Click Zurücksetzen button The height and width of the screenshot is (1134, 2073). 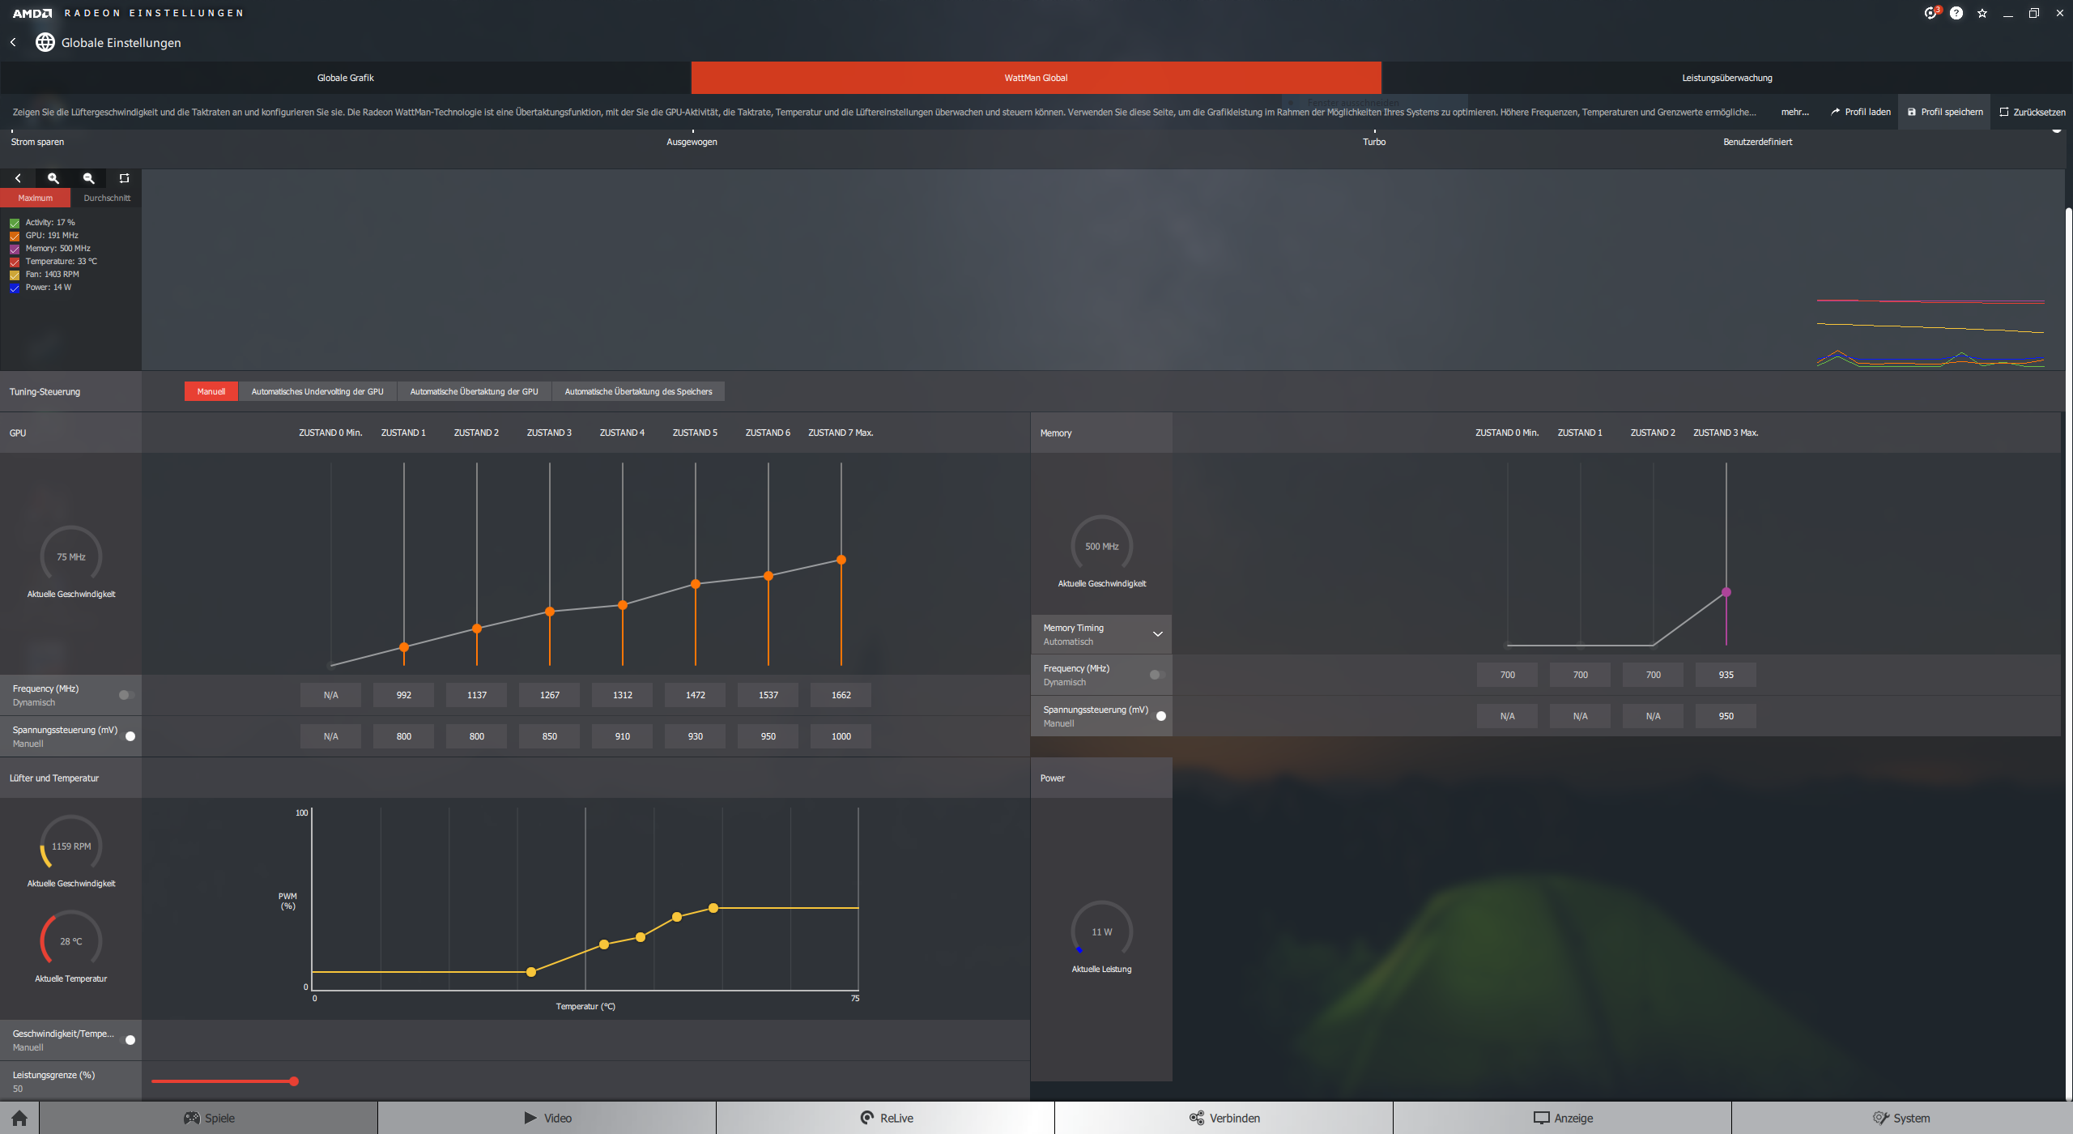2033,112
